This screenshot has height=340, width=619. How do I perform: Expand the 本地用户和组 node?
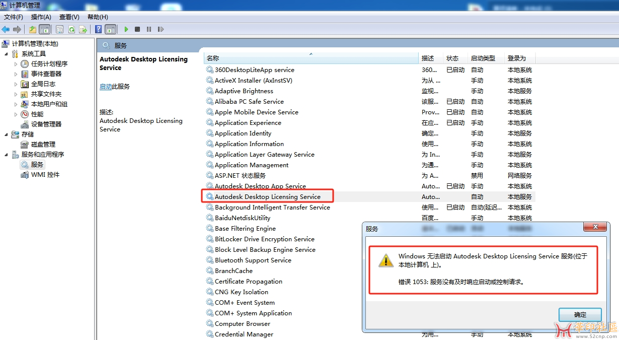click(16, 104)
